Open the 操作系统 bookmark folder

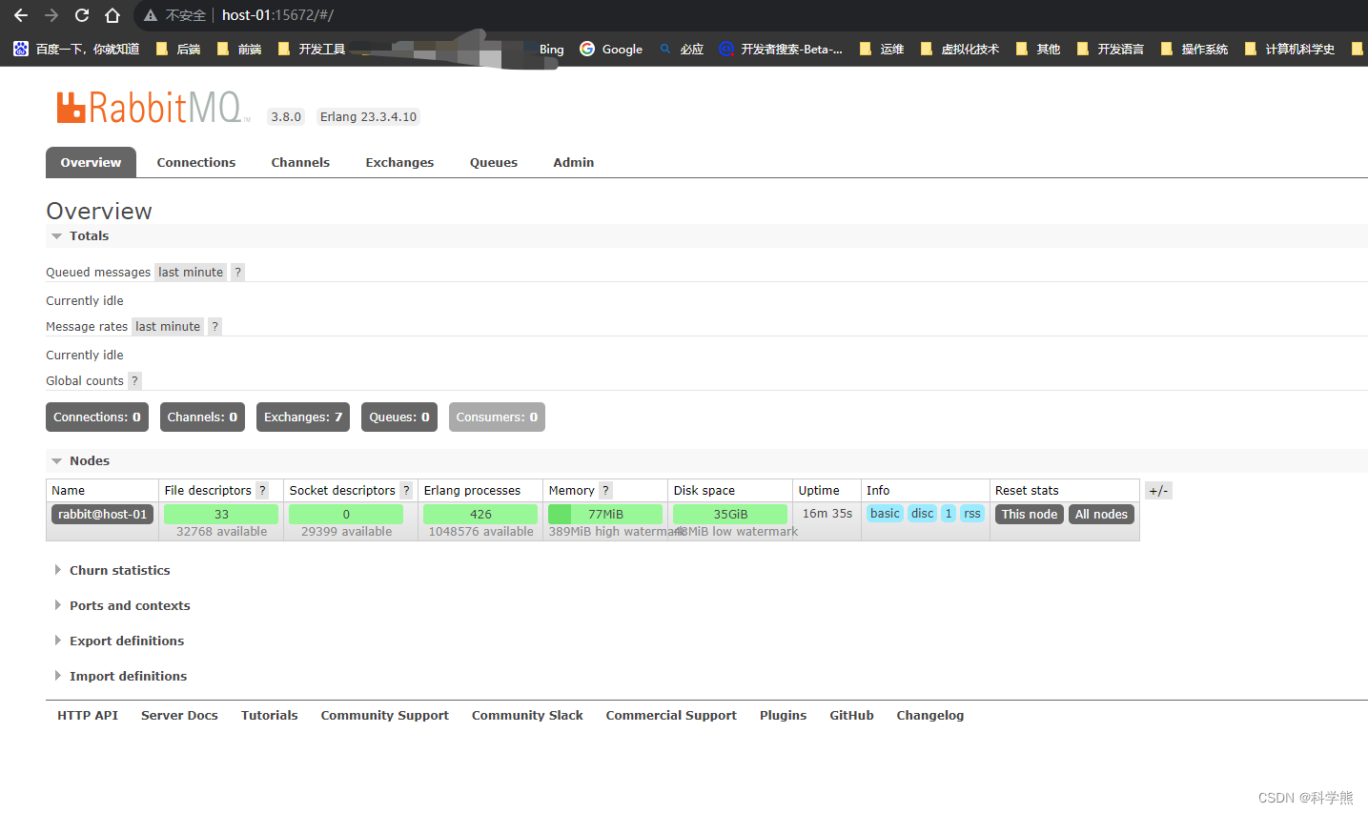(1194, 49)
